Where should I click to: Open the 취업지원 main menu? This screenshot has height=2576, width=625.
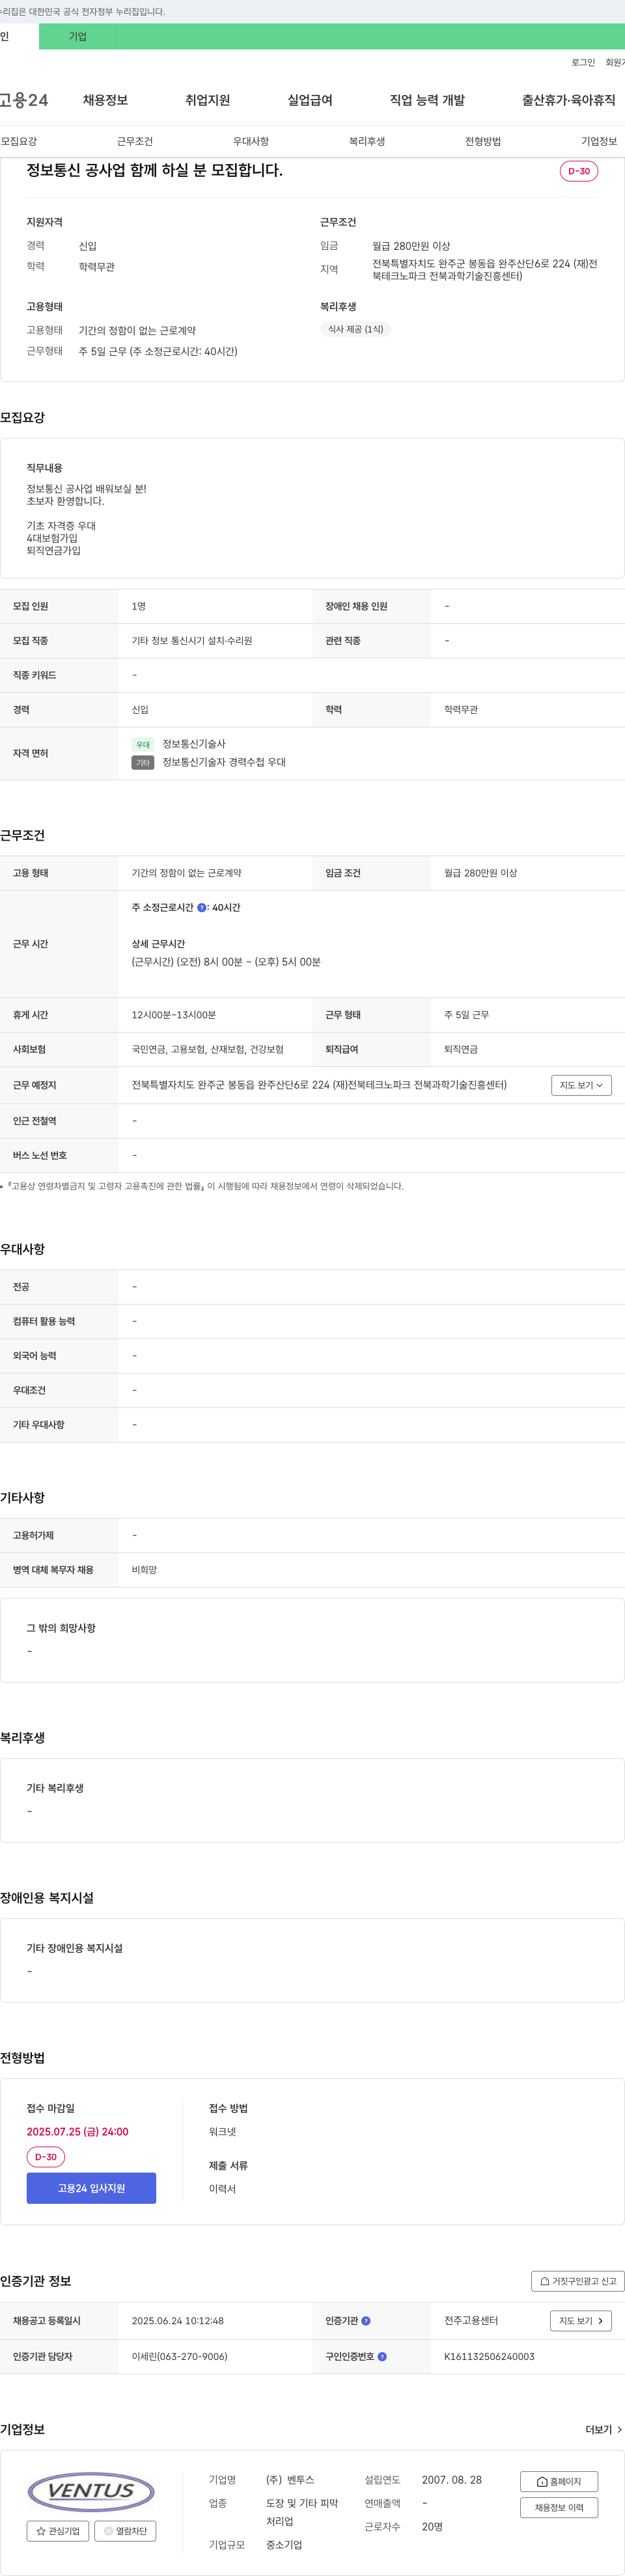[207, 100]
